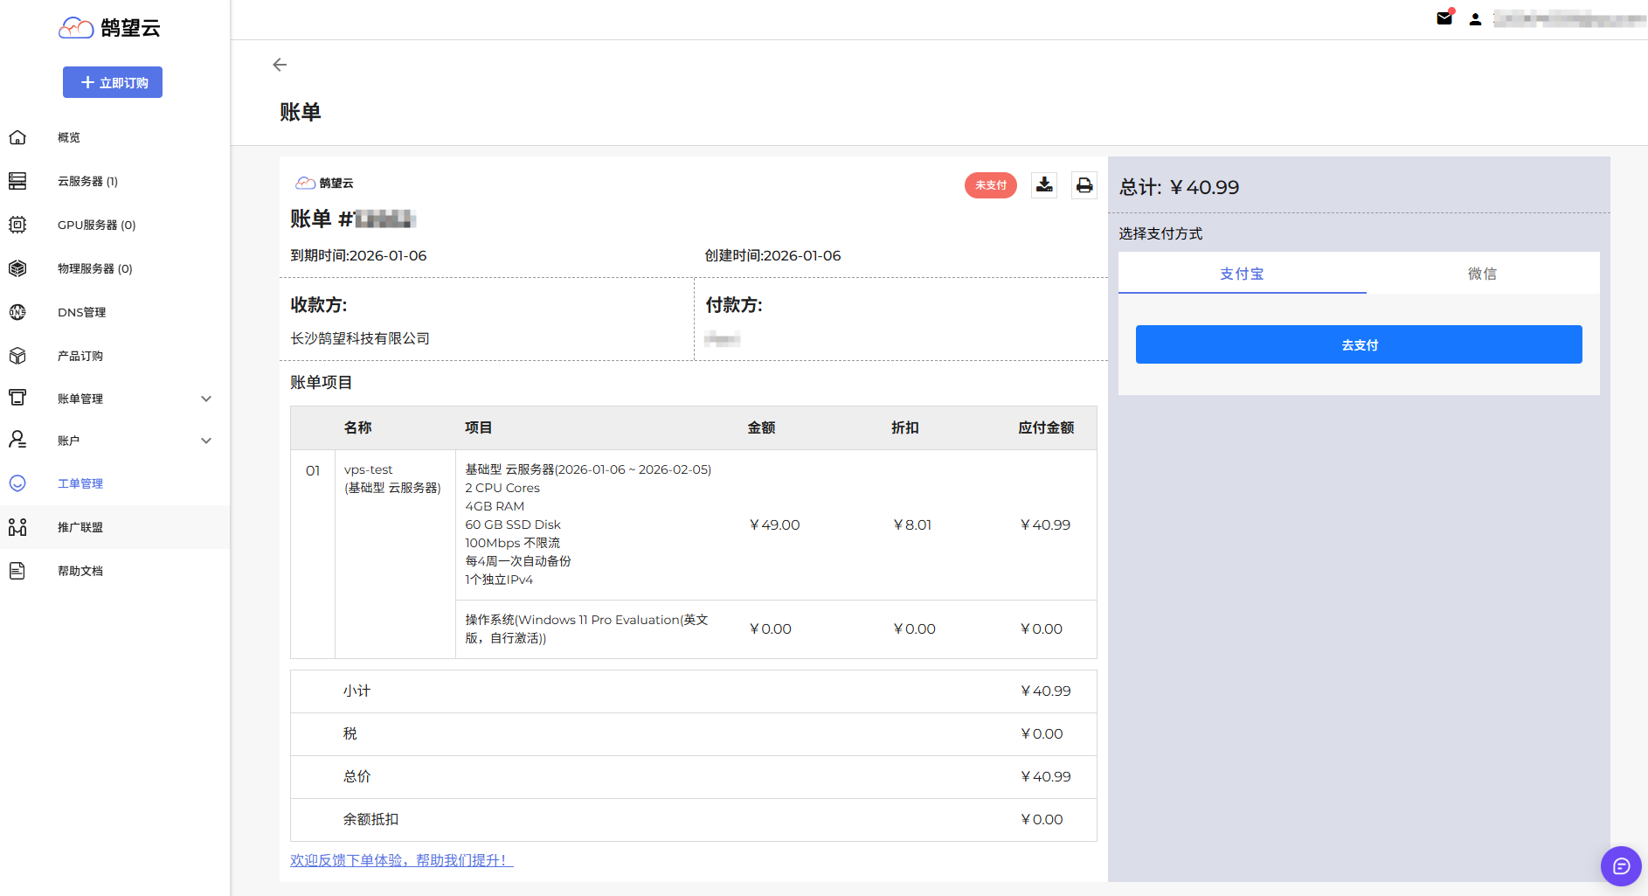Click the 概览 home icon

pos(17,137)
